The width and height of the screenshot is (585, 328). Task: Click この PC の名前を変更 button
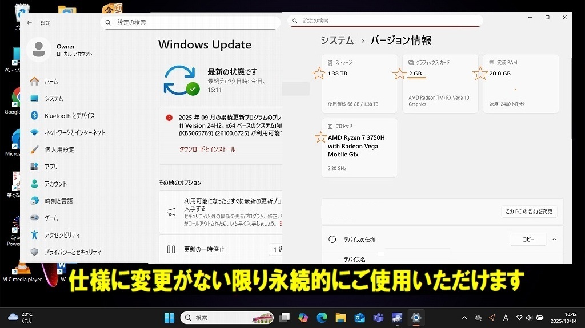[x=529, y=211]
